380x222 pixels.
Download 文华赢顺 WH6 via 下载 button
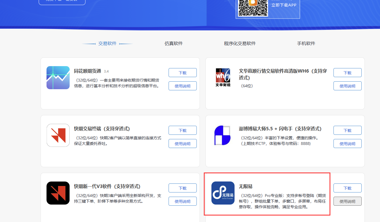348,73
